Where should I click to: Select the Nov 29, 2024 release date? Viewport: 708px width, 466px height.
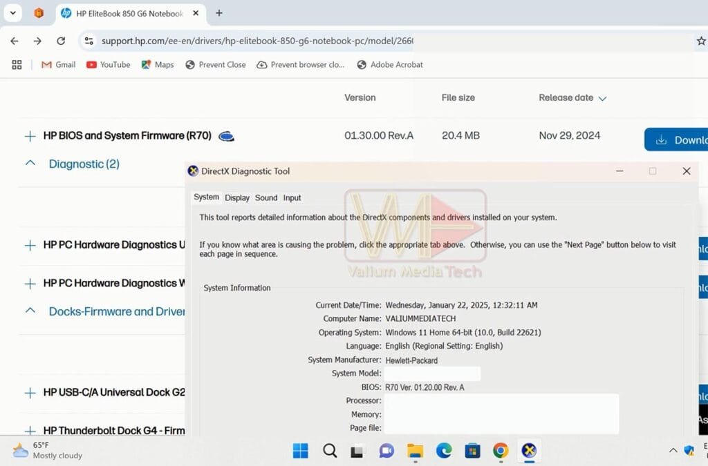point(570,135)
